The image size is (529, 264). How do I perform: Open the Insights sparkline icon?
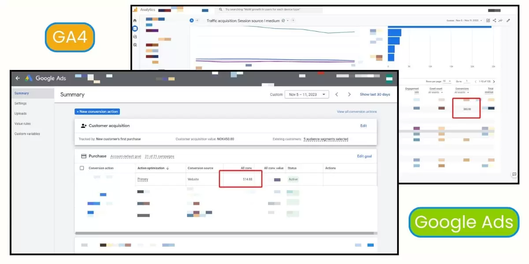500,21
